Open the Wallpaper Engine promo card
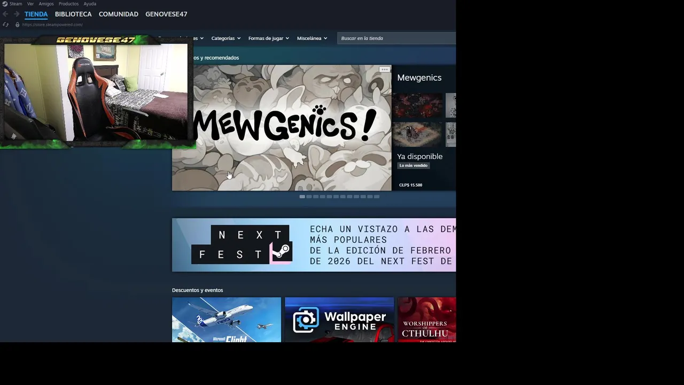The width and height of the screenshot is (684, 385). 339,320
